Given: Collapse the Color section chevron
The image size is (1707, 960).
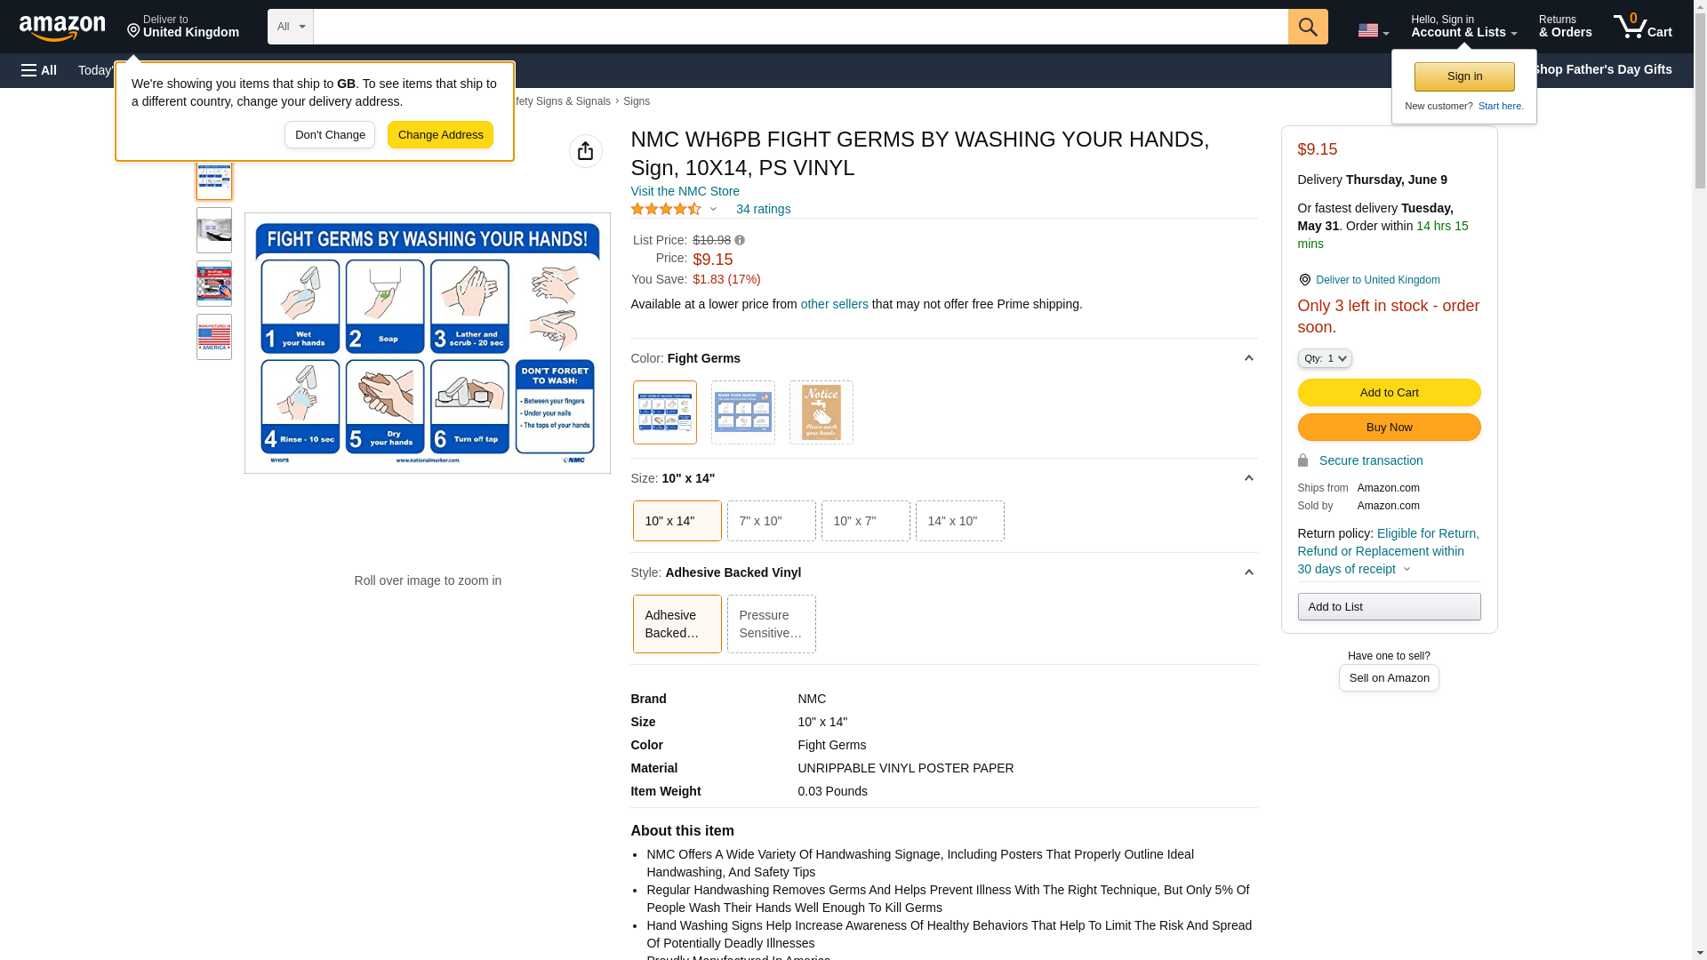Looking at the screenshot, I should tap(1248, 358).
